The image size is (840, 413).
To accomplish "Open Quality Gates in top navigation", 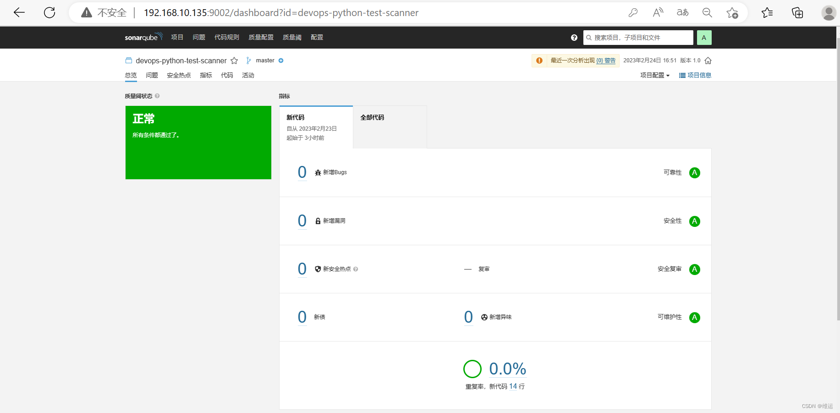I will [292, 38].
